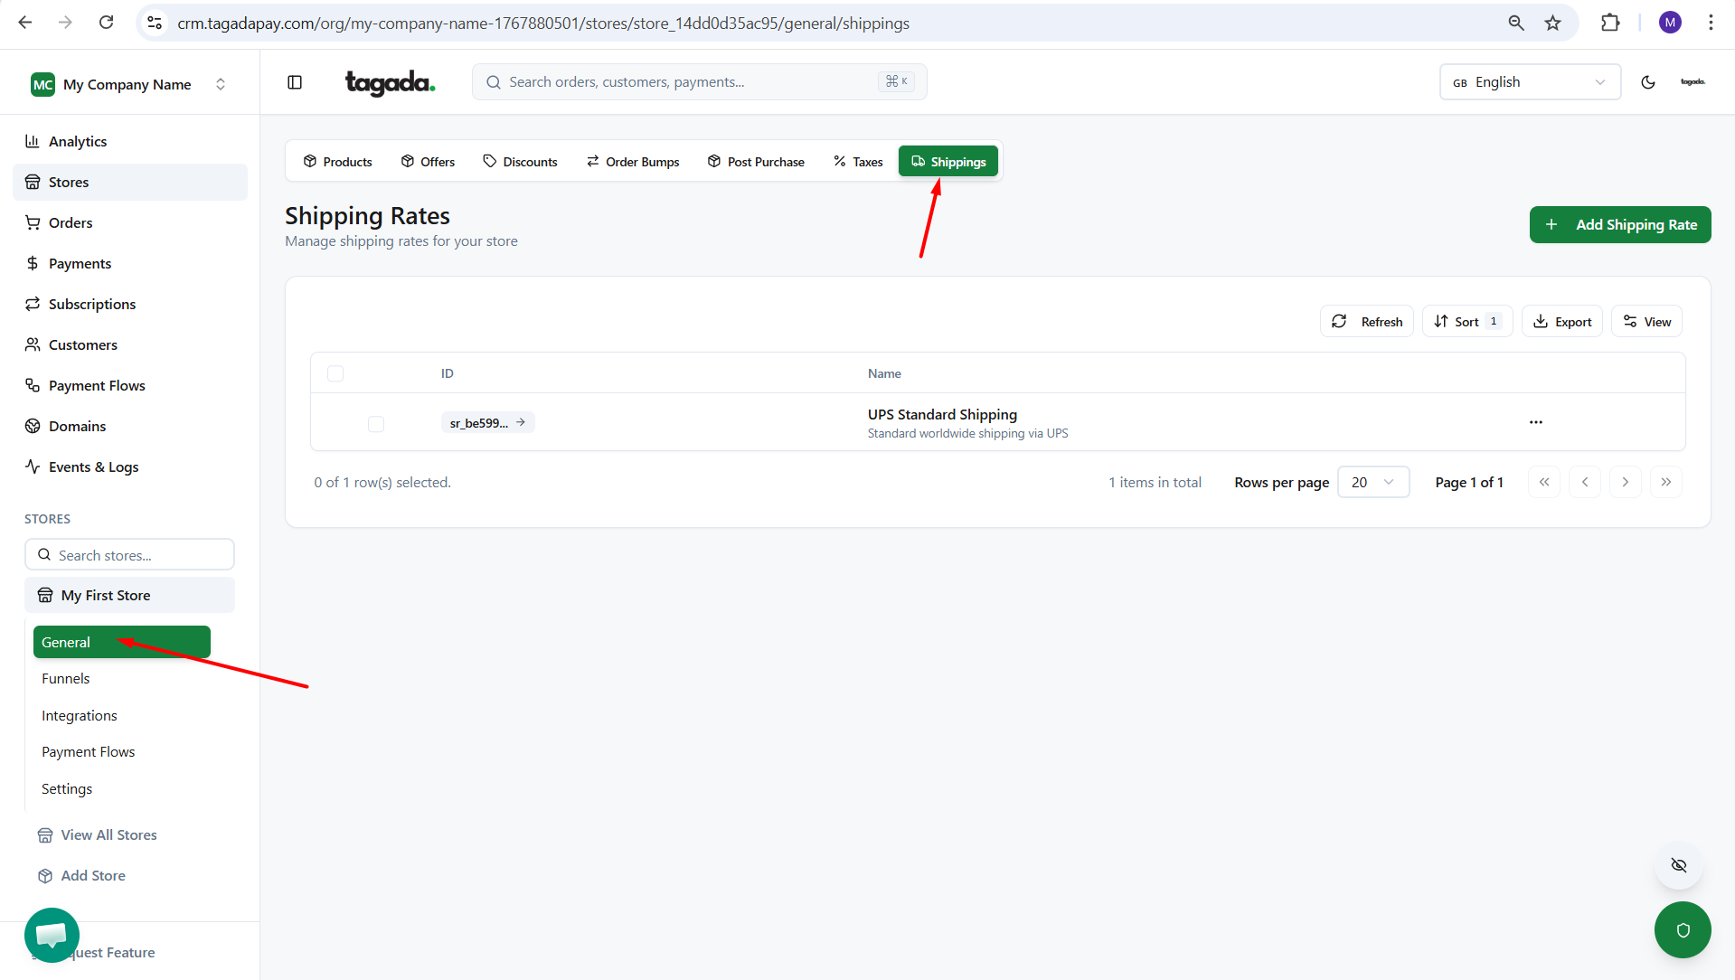
Task: Open row actions three-dot menu
Action: 1535,422
